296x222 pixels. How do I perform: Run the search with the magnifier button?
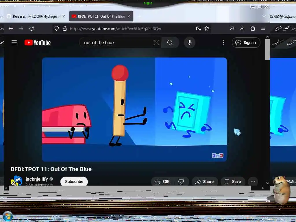170,43
